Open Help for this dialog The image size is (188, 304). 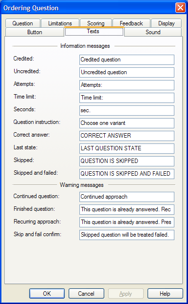click(165, 294)
